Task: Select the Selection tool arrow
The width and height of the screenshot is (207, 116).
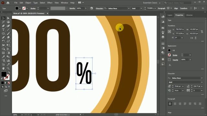Action: click(x=3, y=18)
